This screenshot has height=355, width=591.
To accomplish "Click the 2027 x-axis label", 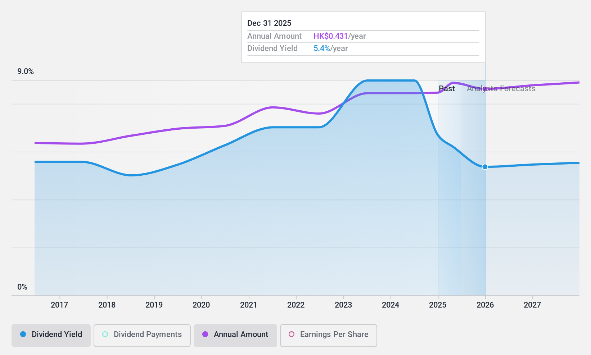I will (532, 305).
